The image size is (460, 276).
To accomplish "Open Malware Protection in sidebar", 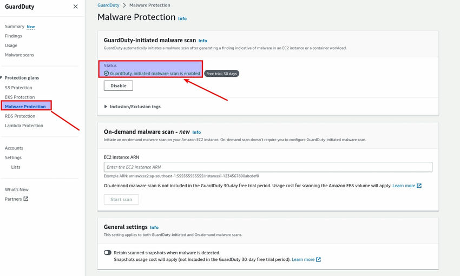I will coord(25,107).
